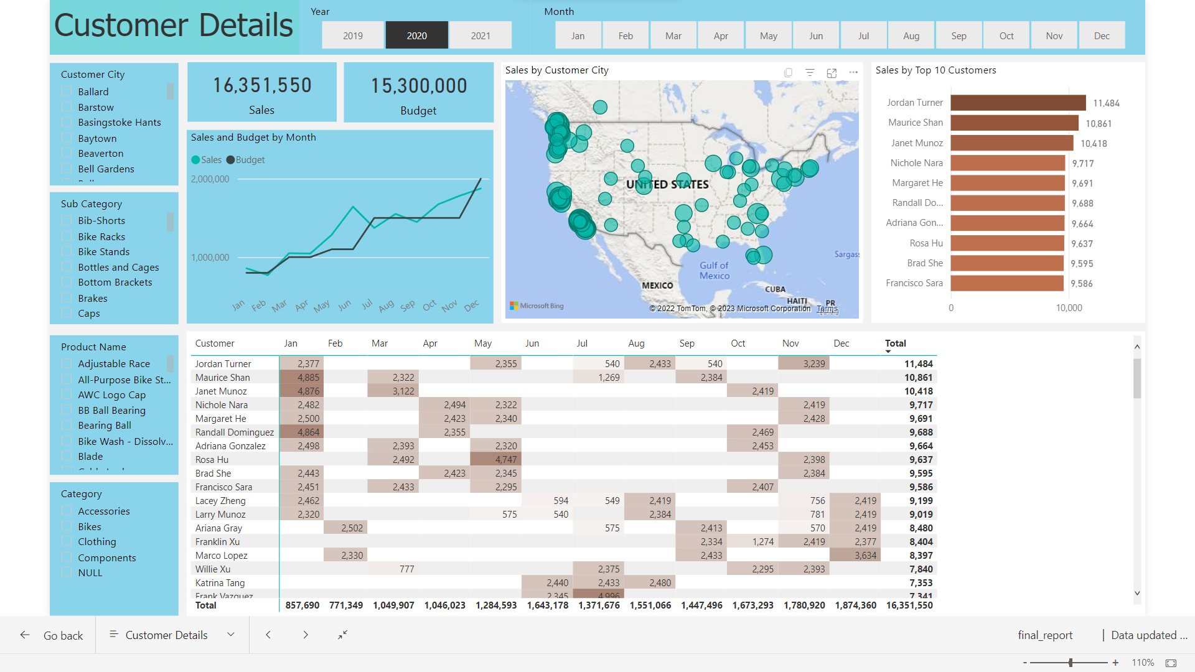Check the Ballard customer city checkbox
This screenshot has width=1195, height=672.
(x=67, y=91)
